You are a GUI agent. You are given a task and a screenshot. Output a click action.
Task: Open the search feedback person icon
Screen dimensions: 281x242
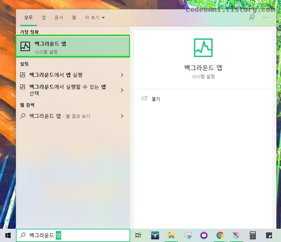tap(252, 18)
